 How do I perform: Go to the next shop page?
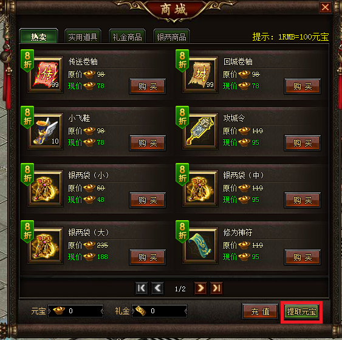(x=200, y=288)
